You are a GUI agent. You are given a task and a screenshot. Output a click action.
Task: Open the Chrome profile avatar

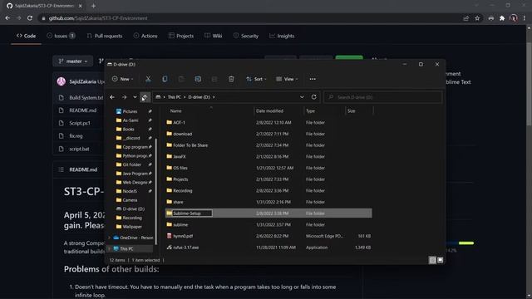(x=514, y=18)
